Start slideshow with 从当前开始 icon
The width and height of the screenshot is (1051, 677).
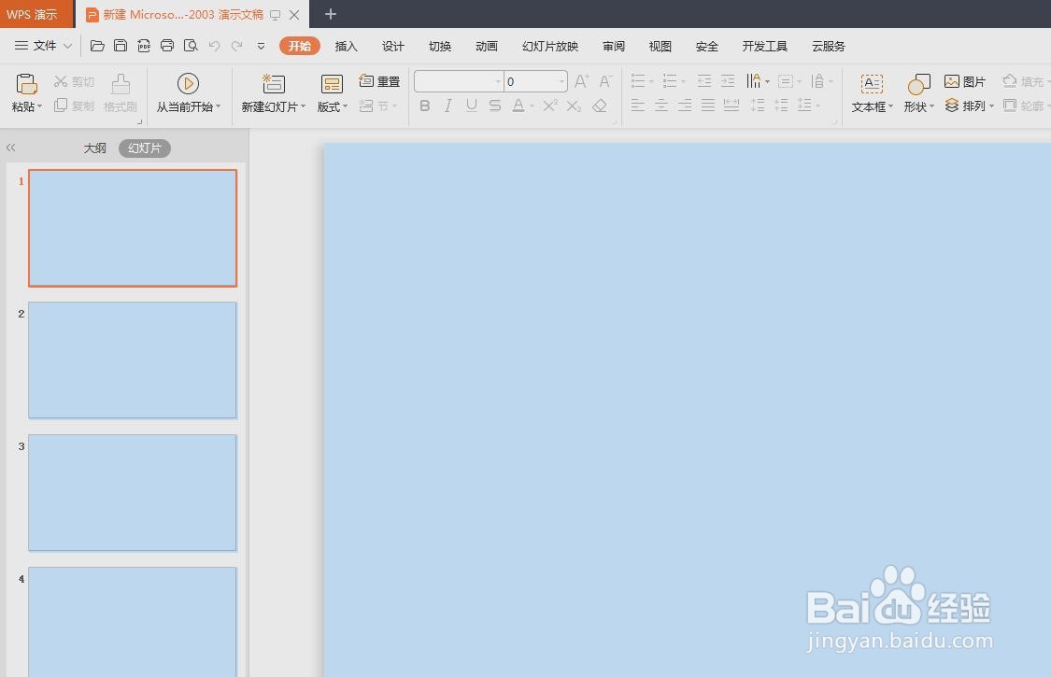click(189, 84)
